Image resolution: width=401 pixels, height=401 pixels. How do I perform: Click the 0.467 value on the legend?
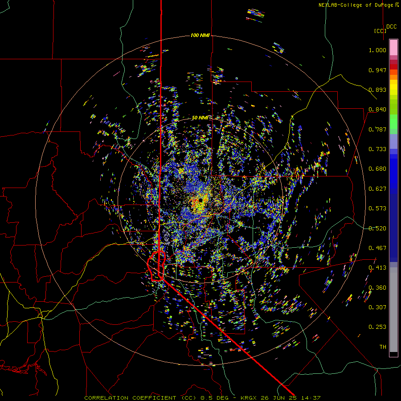pos(377,248)
